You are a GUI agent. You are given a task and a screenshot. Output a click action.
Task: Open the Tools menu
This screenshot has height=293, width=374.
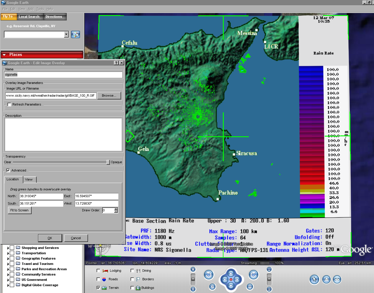[x=40, y=9]
